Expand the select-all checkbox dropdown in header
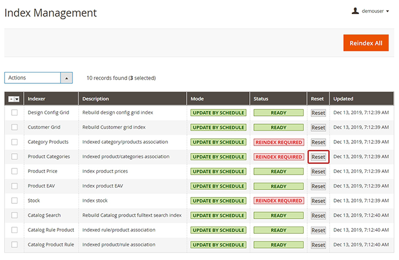Screen dimensions: 399x260 click(x=17, y=99)
